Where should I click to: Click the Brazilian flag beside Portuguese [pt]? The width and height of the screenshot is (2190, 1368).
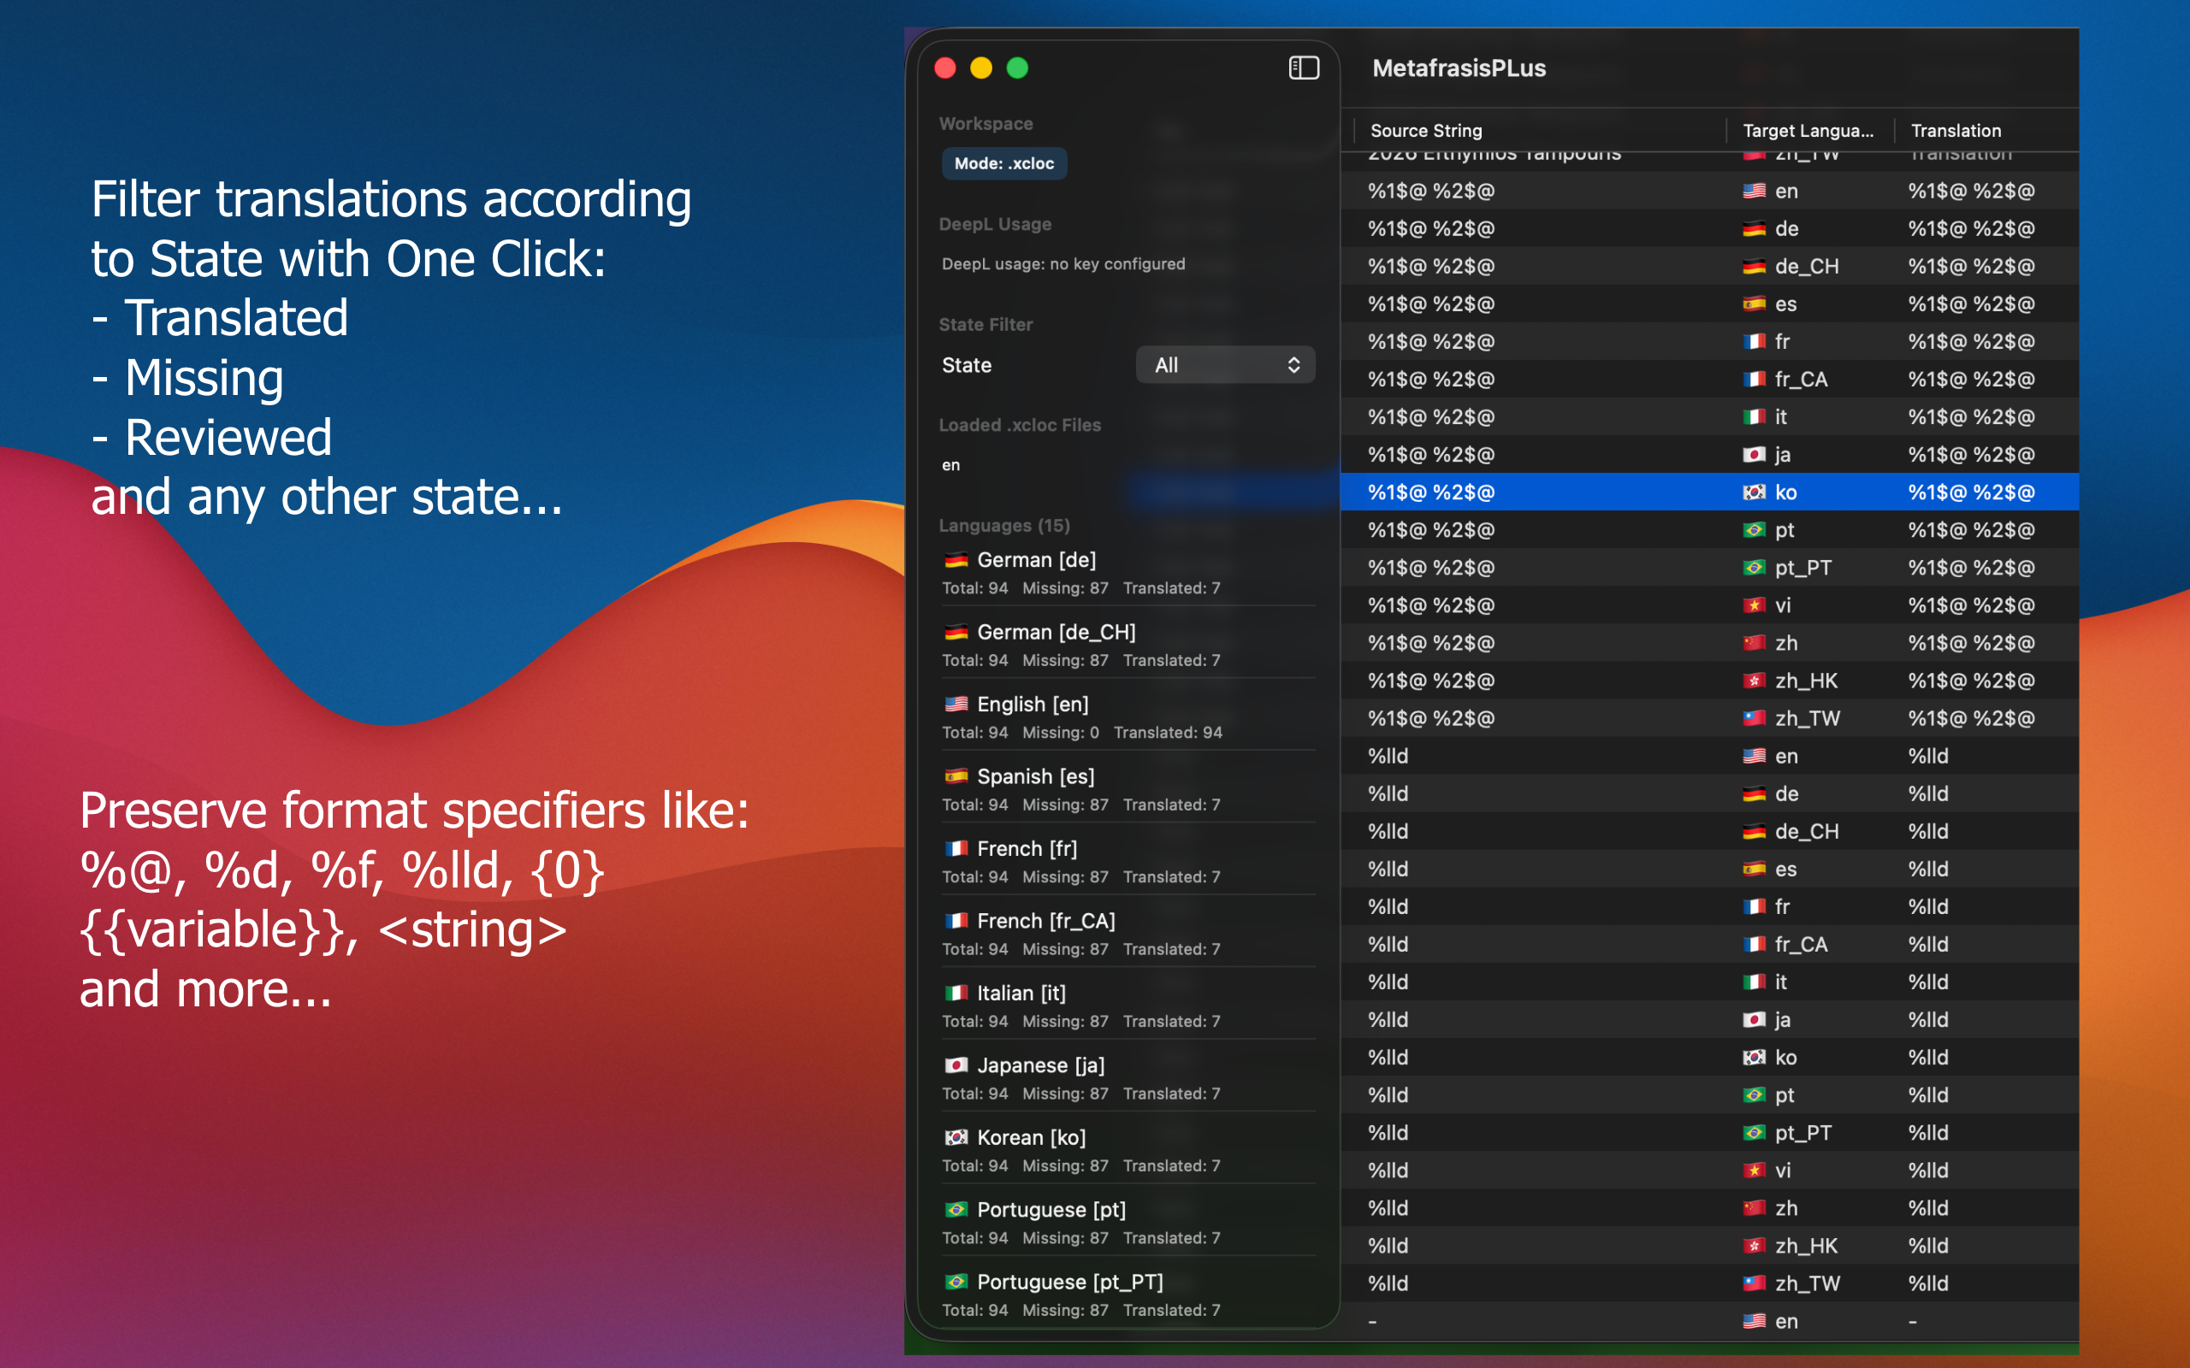[956, 1210]
